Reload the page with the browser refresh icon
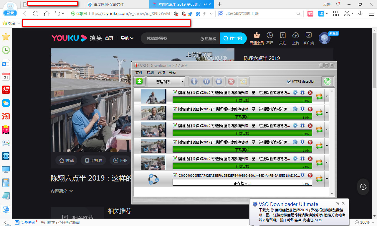This screenshot has width=377, height=226. click(36, 14)
